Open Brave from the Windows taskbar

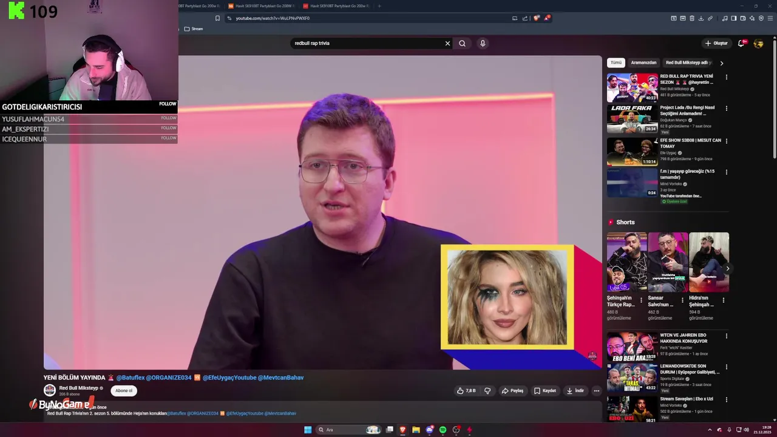pyautogui.click(x=402, y=430)
